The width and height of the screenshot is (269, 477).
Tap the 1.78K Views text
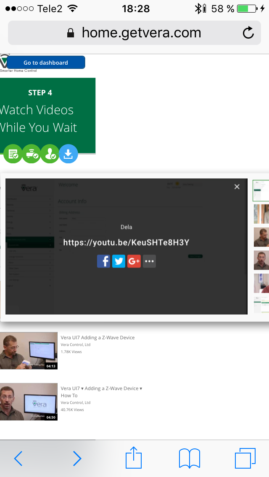(71, 352)
